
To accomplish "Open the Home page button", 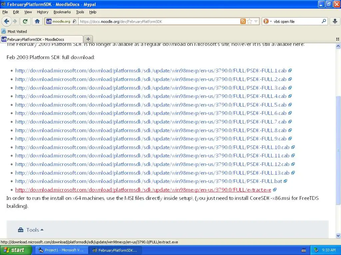I will [x=37, y=21].
